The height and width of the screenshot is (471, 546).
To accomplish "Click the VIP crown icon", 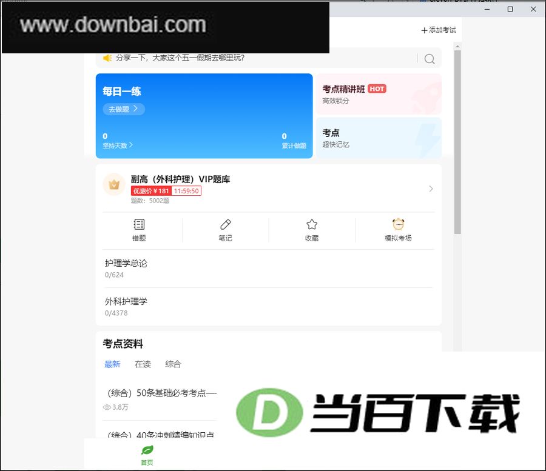I will (114, 184).
